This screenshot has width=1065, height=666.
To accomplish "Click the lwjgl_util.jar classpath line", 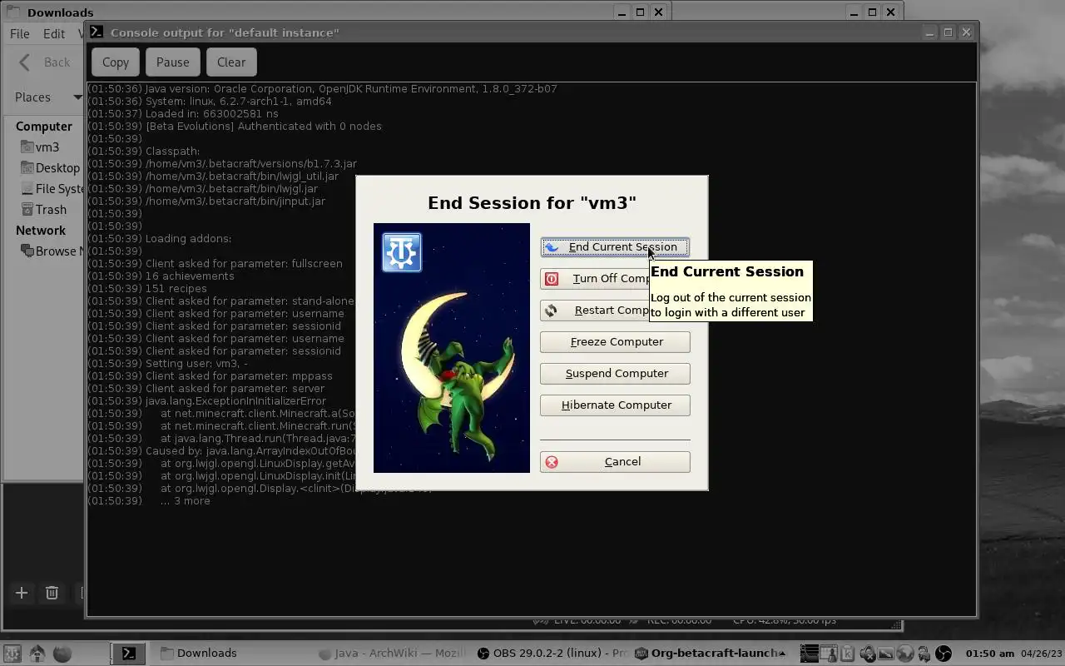I will [213, 176].
